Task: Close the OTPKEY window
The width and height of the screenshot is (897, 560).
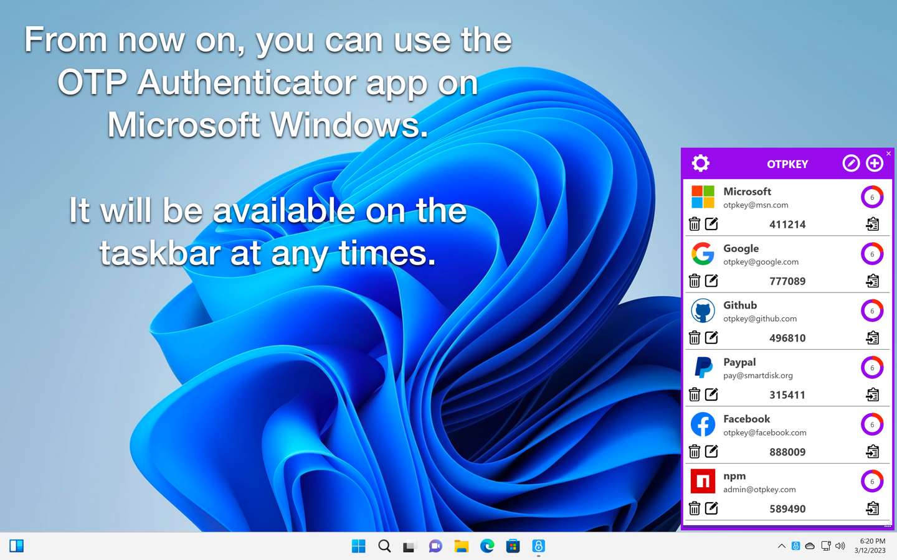Action: [888, 153]
